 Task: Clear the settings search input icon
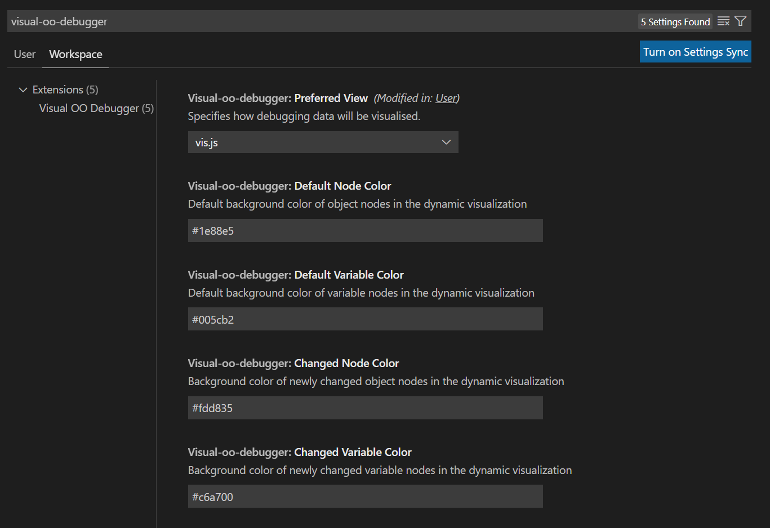tap(723, 21)
